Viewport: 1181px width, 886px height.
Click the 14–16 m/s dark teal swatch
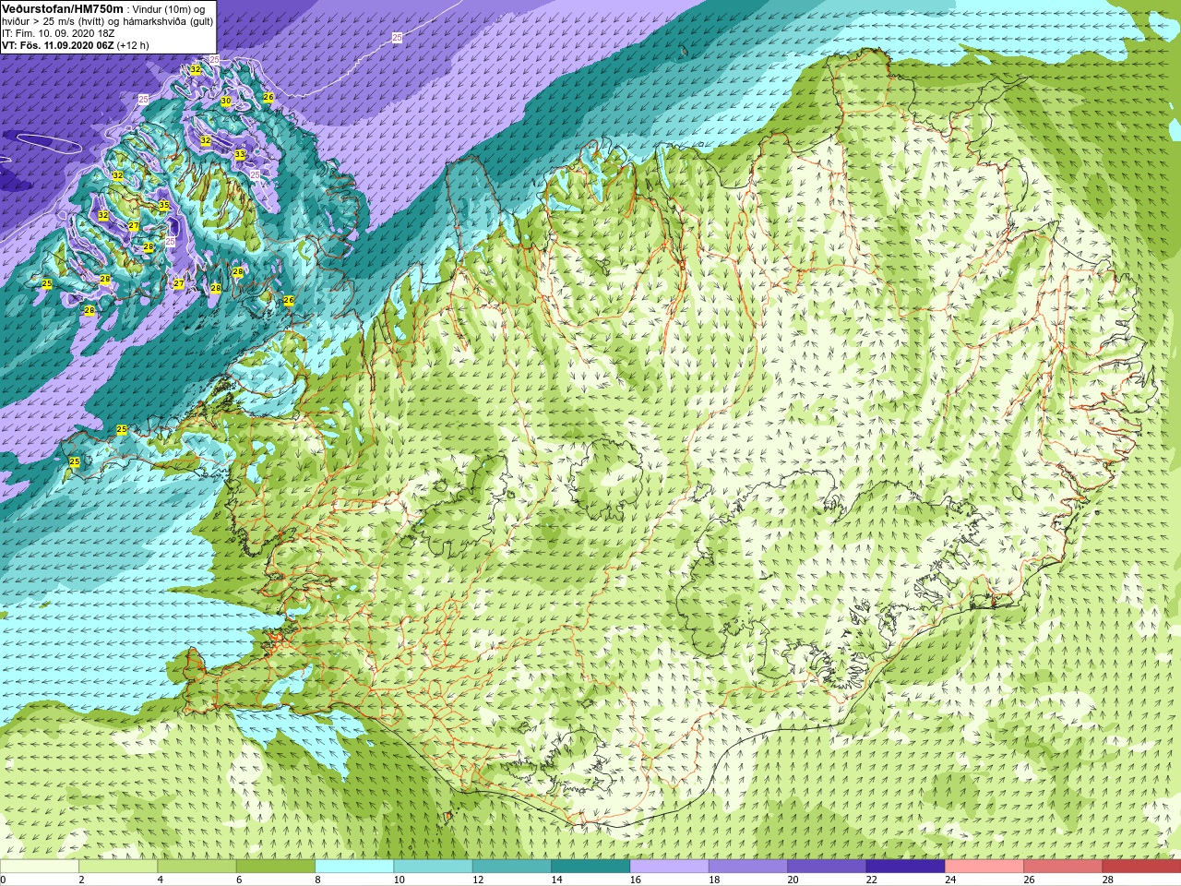point(590,867)
